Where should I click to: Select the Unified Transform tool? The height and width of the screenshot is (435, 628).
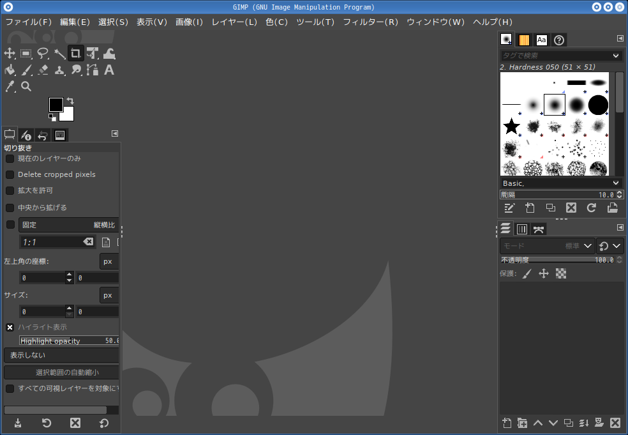(93, 53)
